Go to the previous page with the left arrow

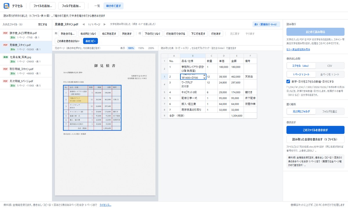tap(84, 24)
